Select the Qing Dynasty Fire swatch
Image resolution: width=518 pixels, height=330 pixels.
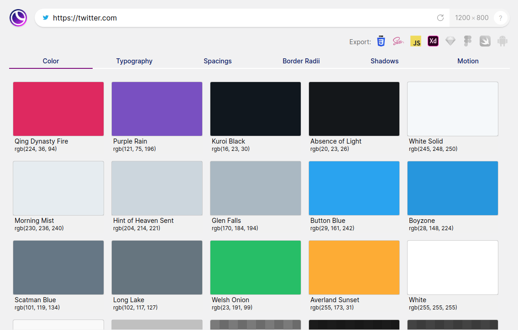pos(58,109)
